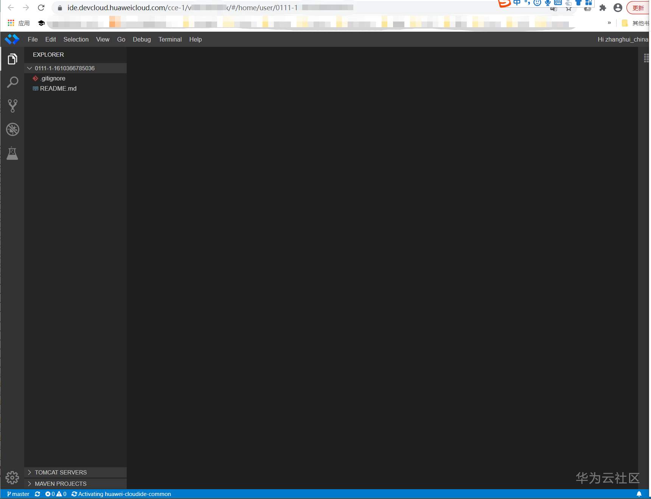Viewport: 651px width, 499px height.
Task: Click the graduation cap bookmark icon
Action: [x=41, y=23]
